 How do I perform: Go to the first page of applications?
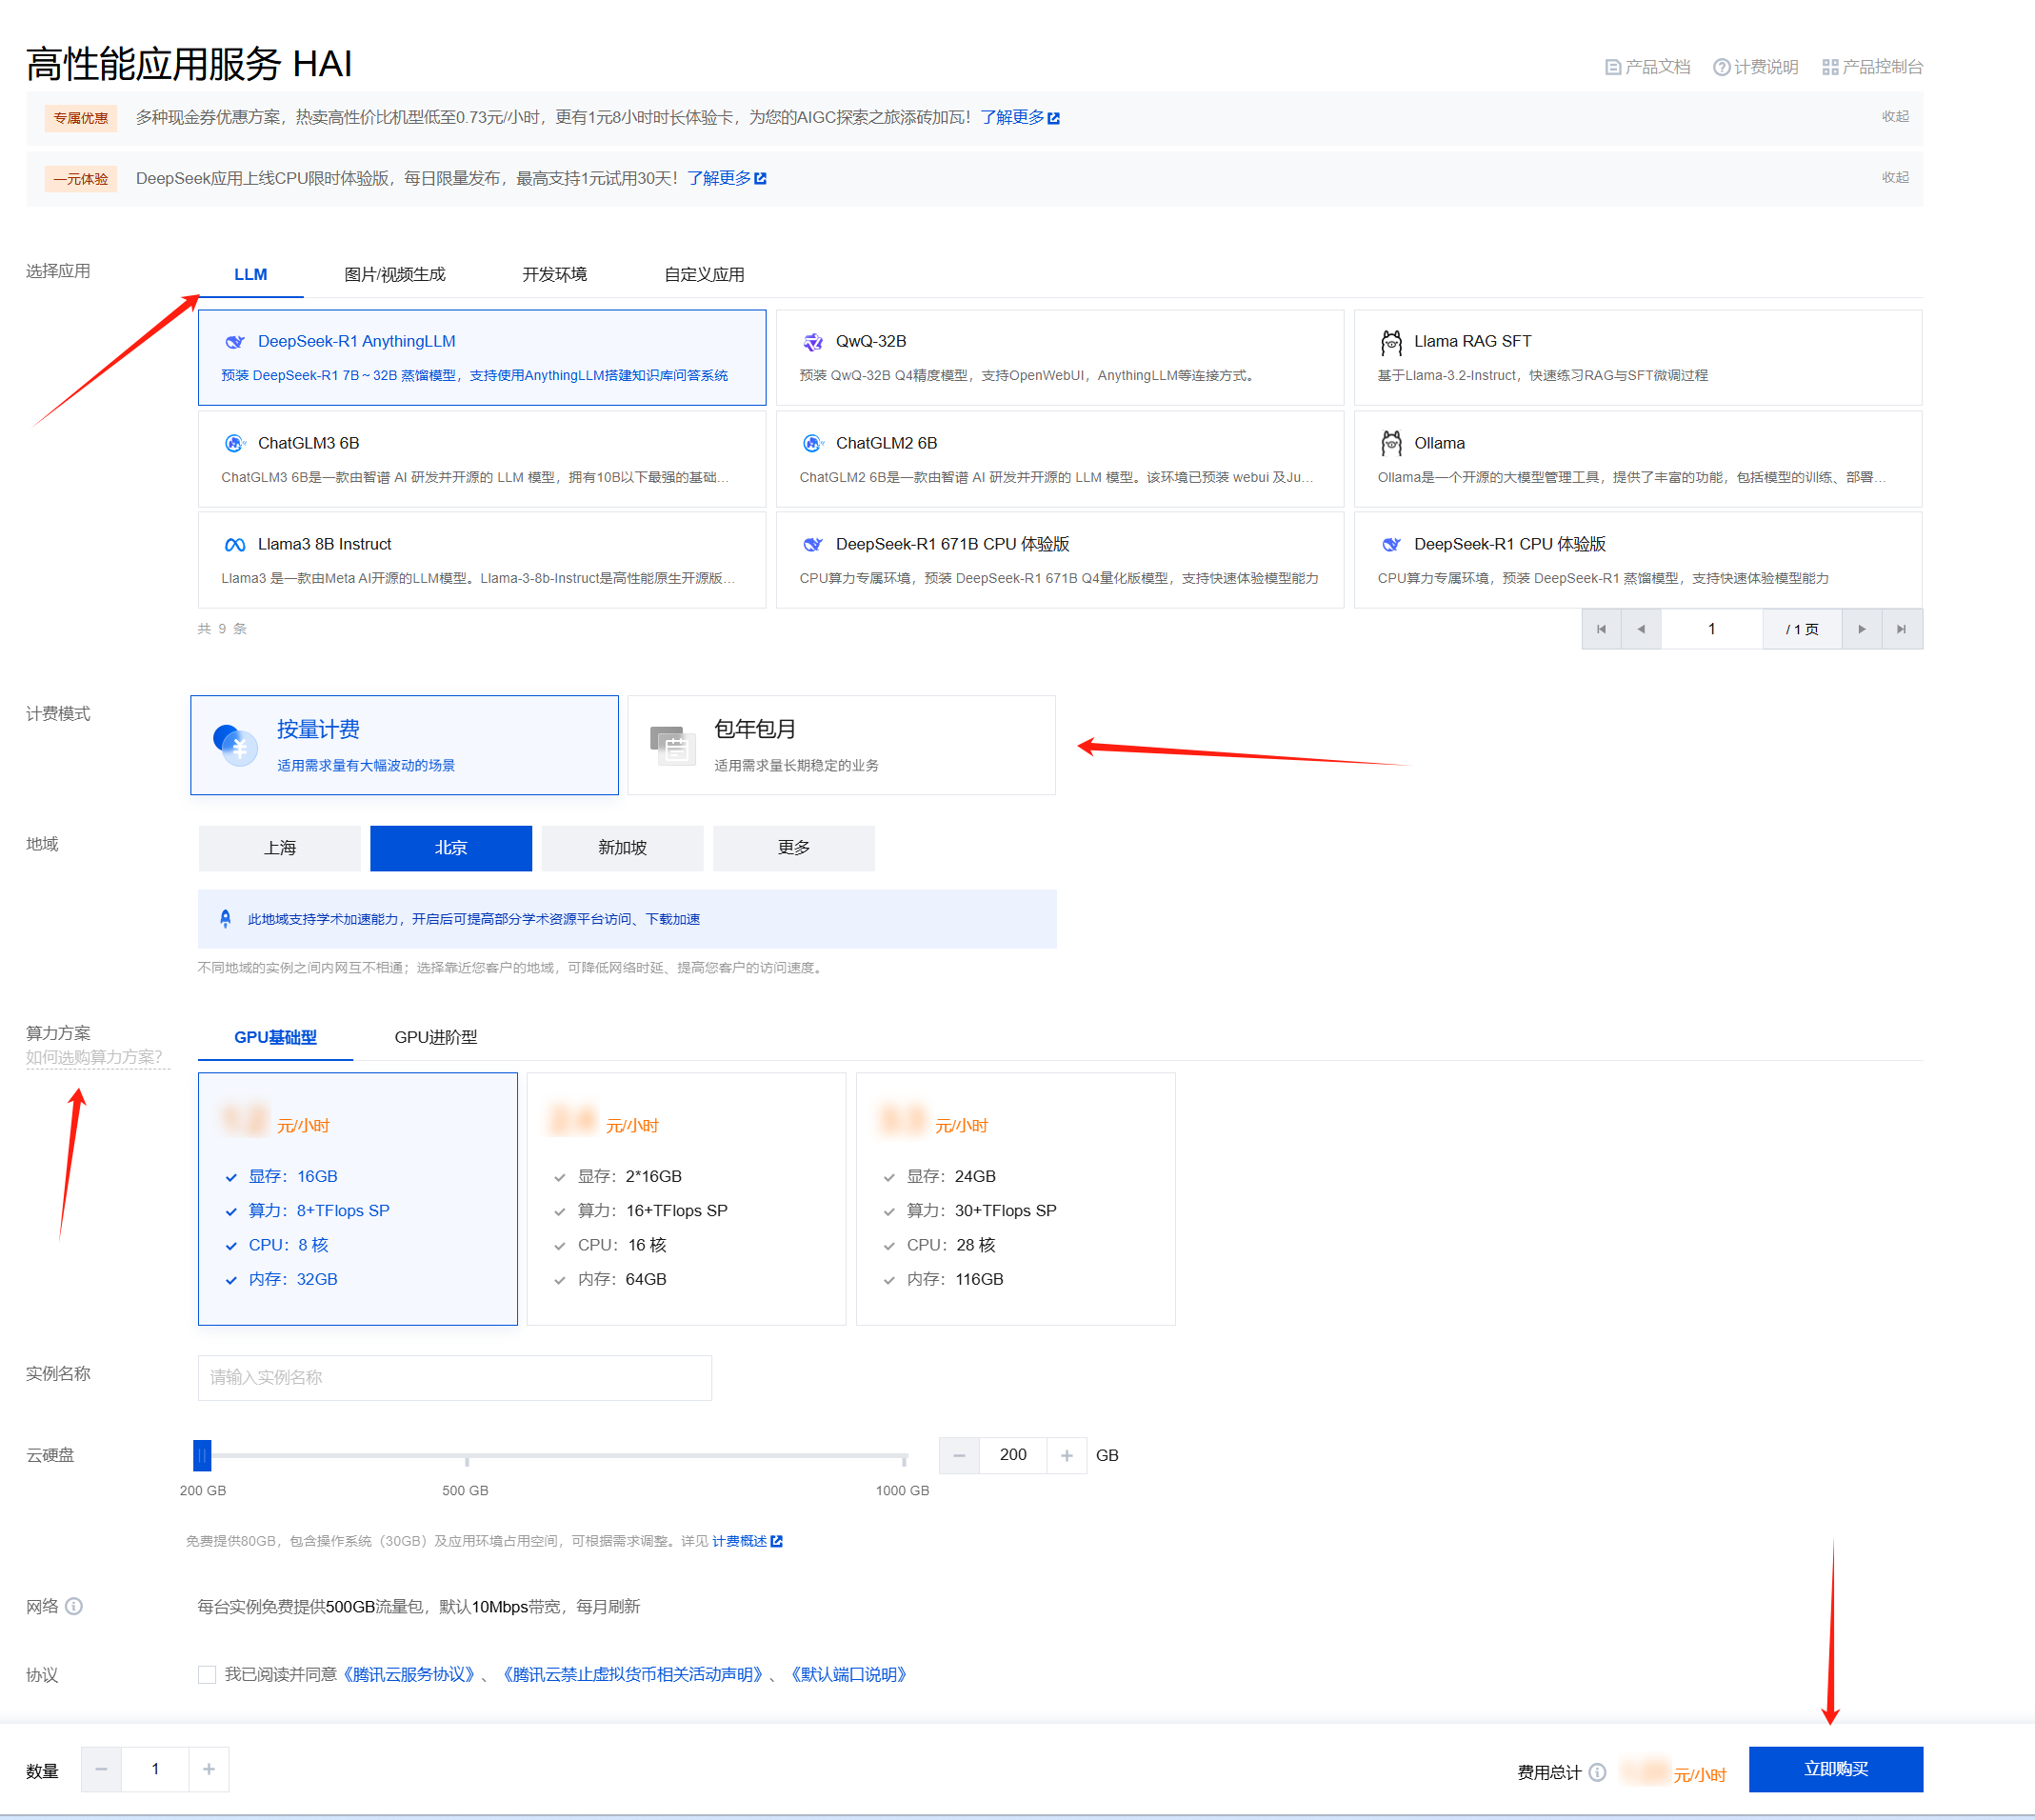pos(1601,629)
